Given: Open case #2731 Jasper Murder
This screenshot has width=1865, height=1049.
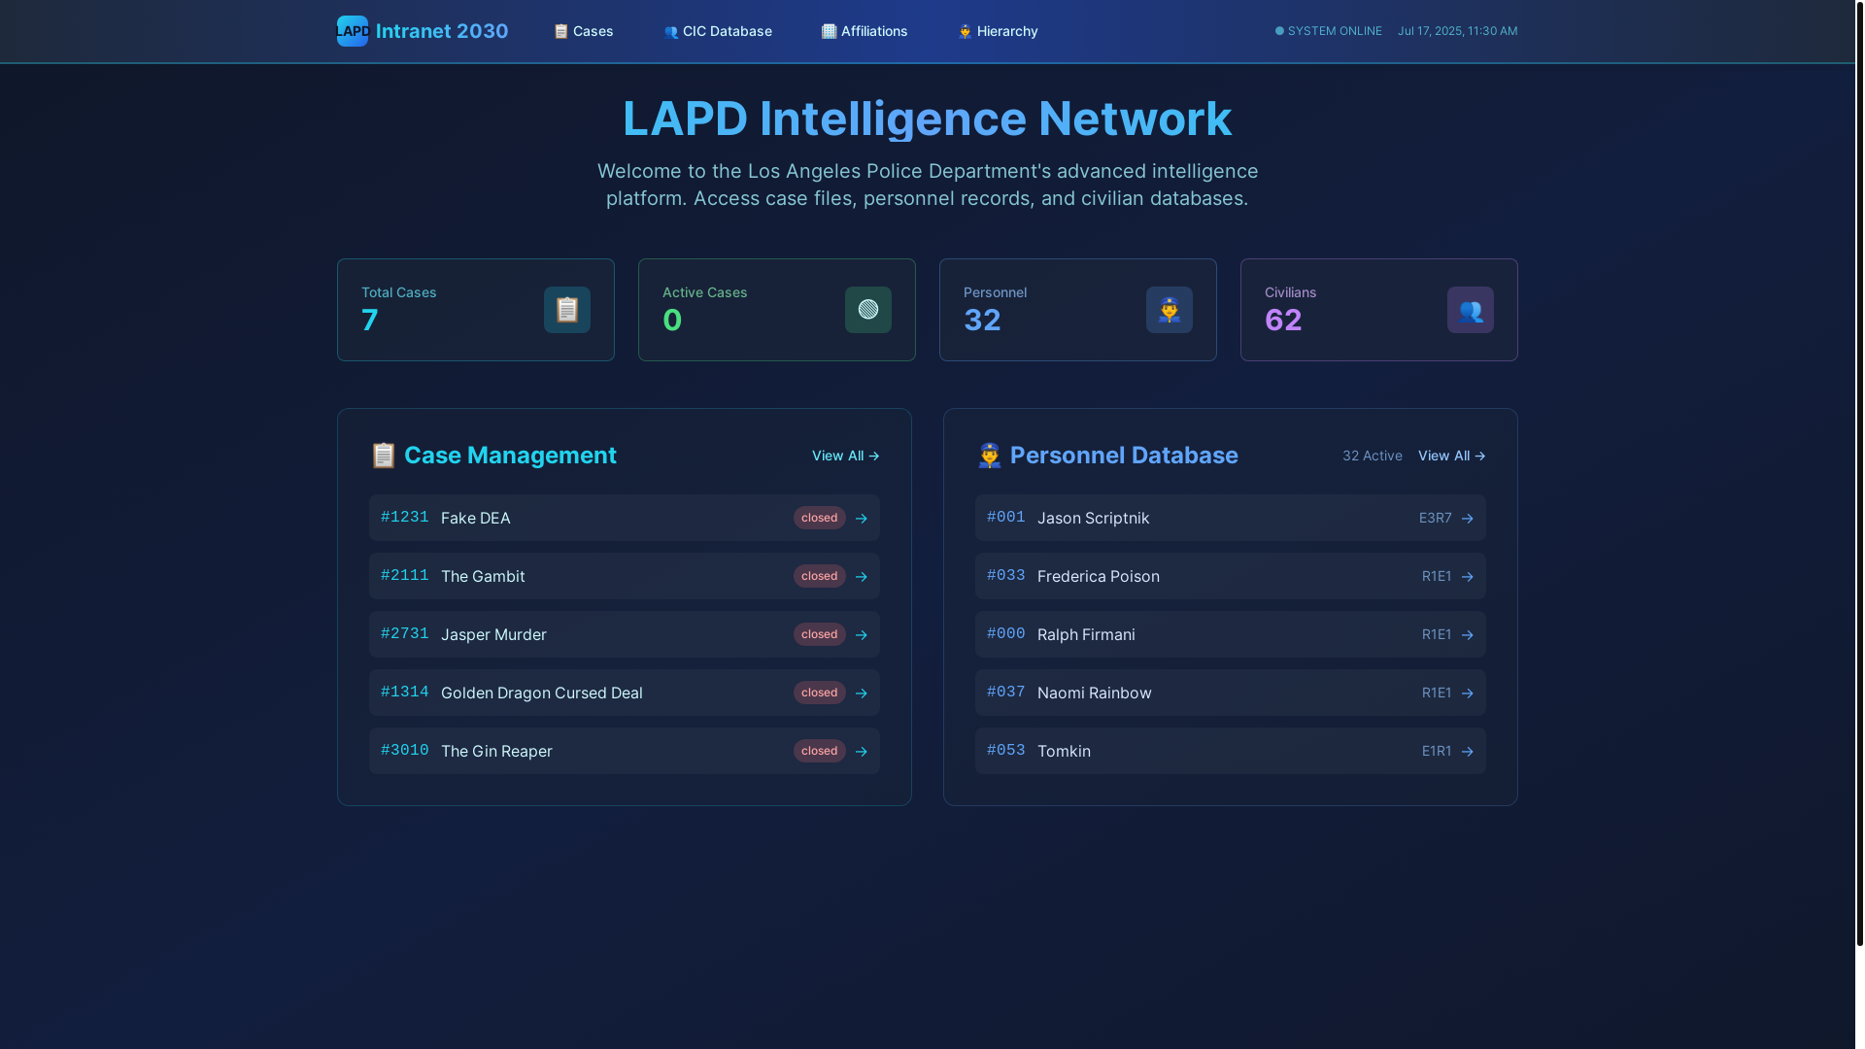Looking at the screenshot, I should pos(625,634).
